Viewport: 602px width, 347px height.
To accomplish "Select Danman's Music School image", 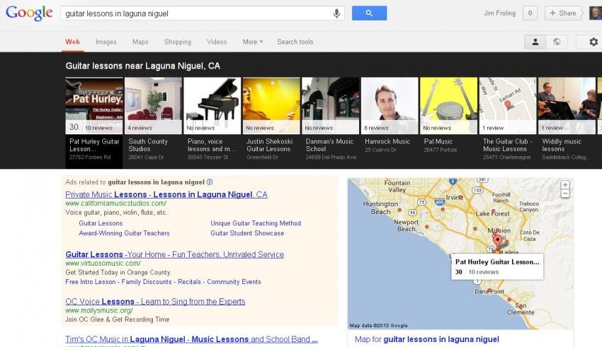I will click(331, 105).
